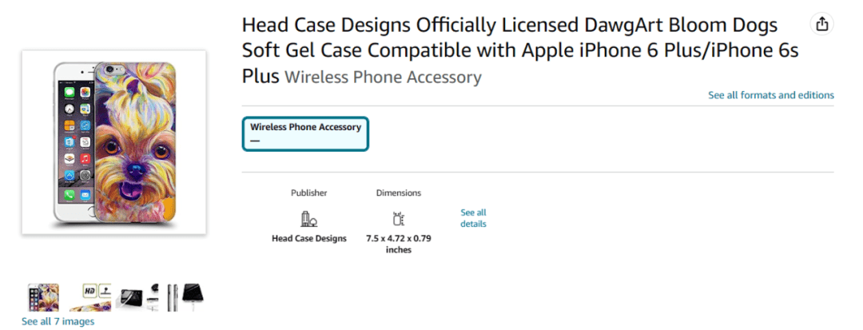Open the main product image

tap(114, 142)
